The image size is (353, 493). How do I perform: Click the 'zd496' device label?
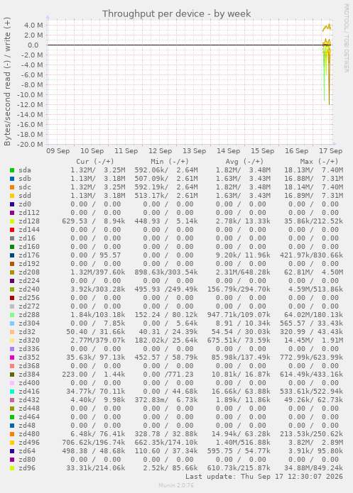click(29, 443)
